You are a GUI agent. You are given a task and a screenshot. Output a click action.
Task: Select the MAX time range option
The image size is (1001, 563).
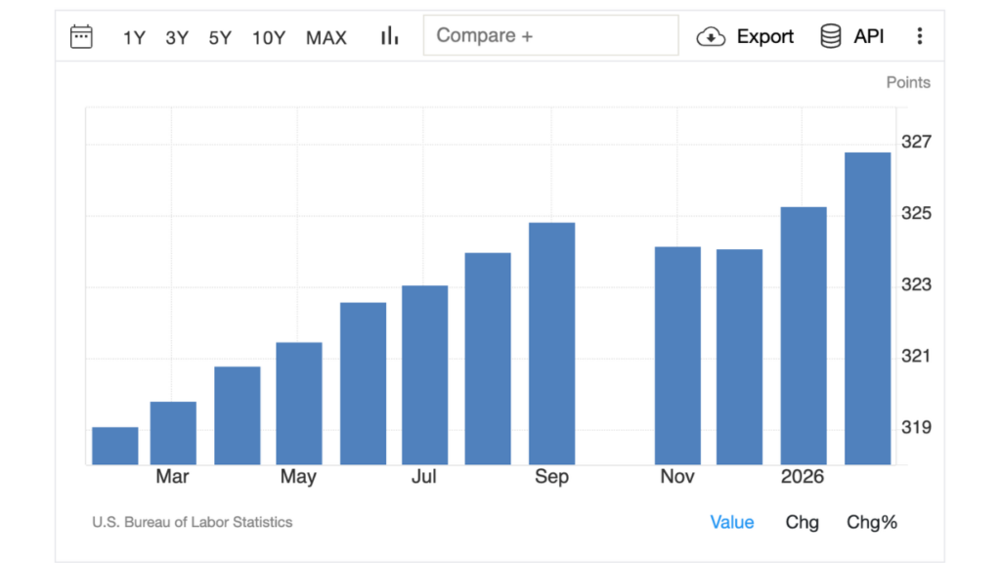pos(326,38)
